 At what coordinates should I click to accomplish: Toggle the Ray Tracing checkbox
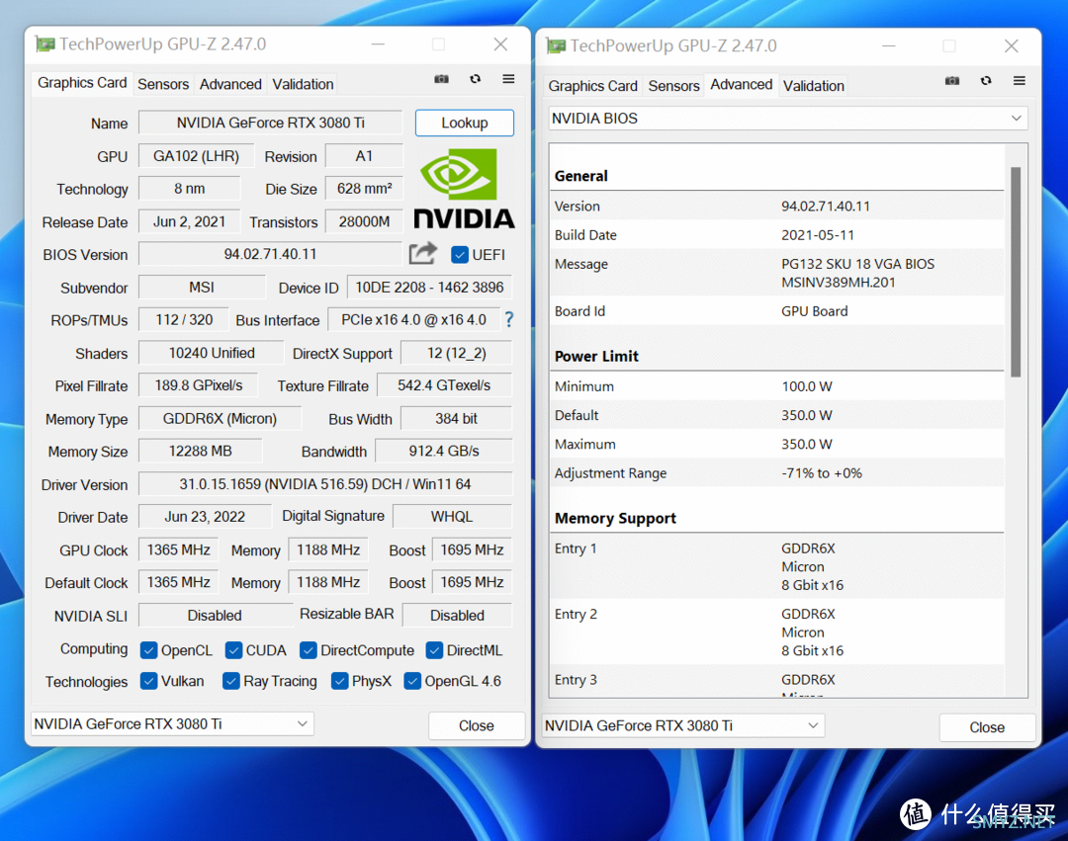pos(230,681)
